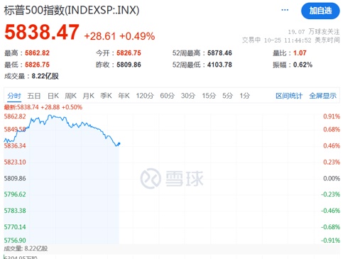Screen dimensions: 355x259
Task: Open the 年K yearly candlestick tab
Action: click(x=124, y=96)
